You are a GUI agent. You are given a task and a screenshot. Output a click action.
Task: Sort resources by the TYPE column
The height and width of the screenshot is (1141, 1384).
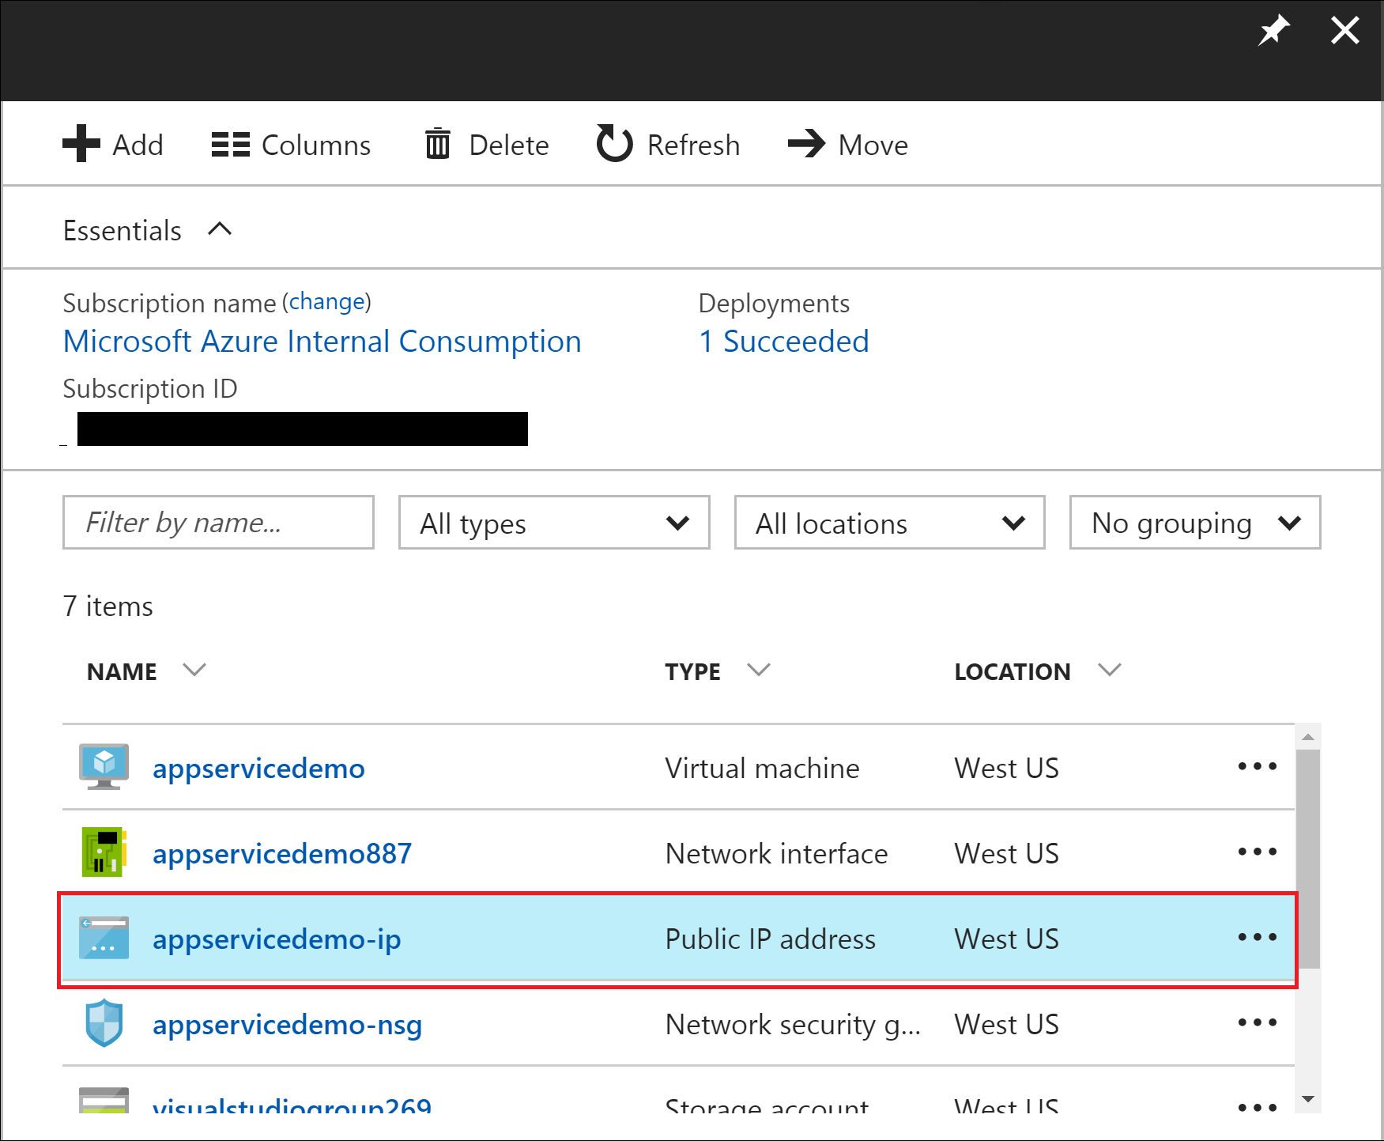click(692, 671)
